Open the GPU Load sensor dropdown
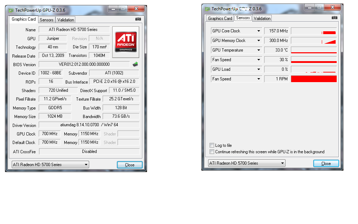Screen dimensions: 358x224 coord(259,69)
